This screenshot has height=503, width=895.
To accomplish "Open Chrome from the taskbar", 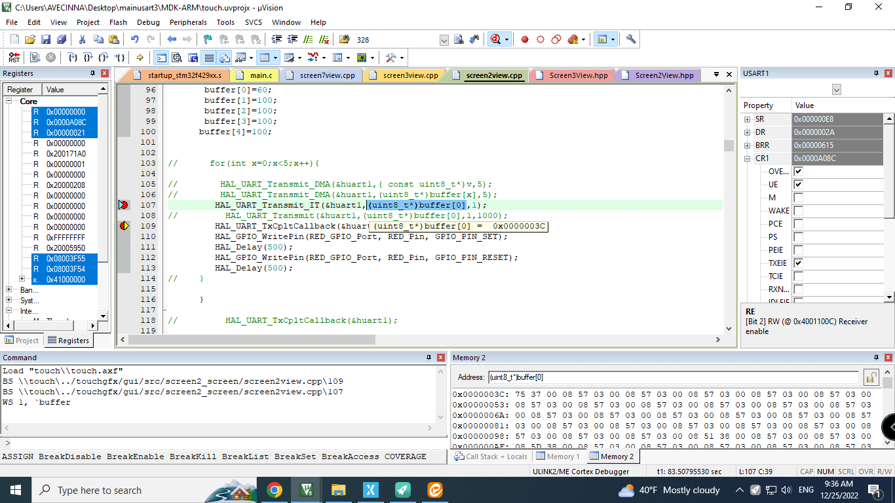I will (x=275, y=490).
